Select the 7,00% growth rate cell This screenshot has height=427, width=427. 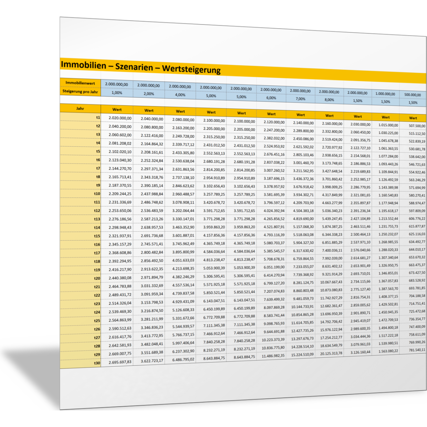[300, 99]
